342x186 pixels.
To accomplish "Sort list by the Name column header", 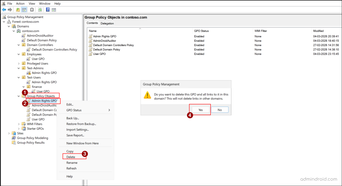I will click(140, 31).
